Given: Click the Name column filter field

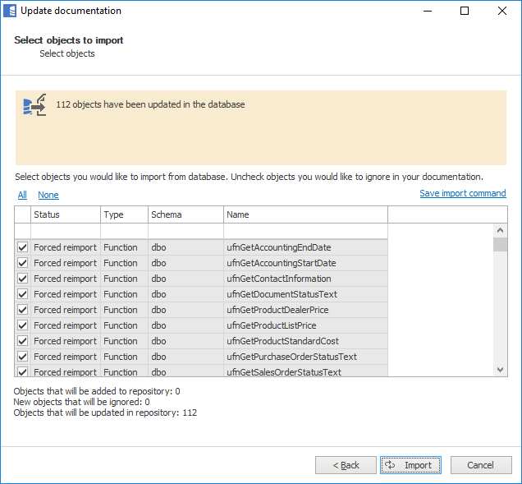Looking at the screenshot, I should (x=304, y=231).
